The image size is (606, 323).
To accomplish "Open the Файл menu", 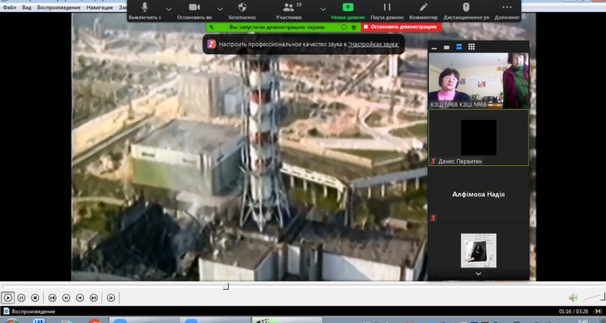I will point(9,7).
